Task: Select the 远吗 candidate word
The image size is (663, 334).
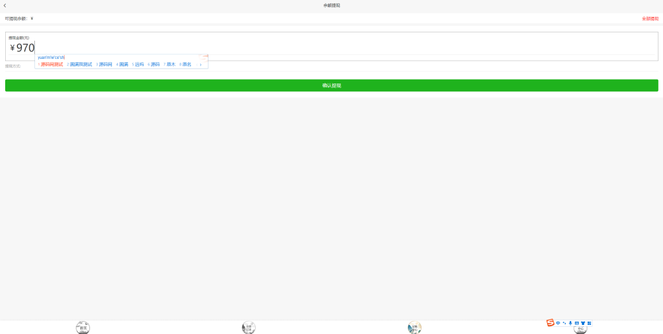Action: (x=139, y=65)
